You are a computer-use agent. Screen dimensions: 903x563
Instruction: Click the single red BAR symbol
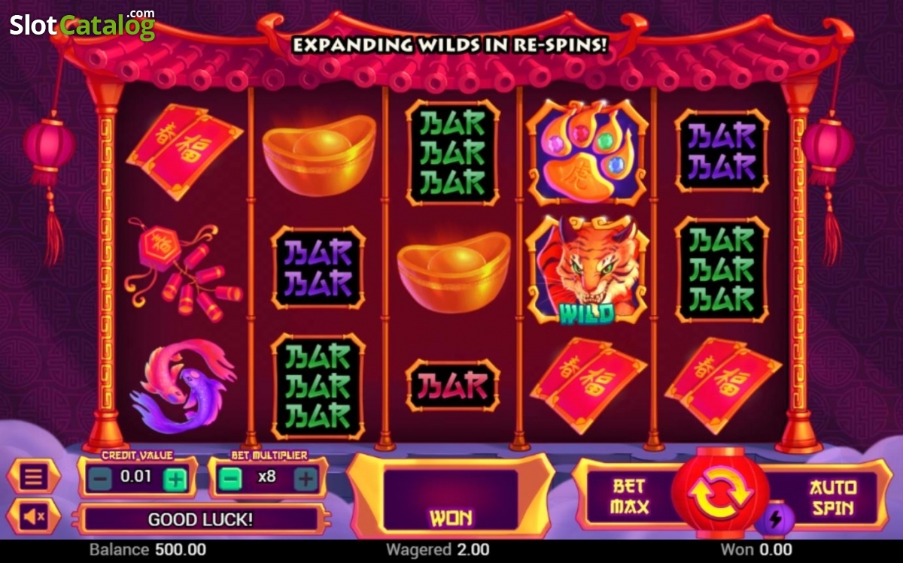(452, 386)
